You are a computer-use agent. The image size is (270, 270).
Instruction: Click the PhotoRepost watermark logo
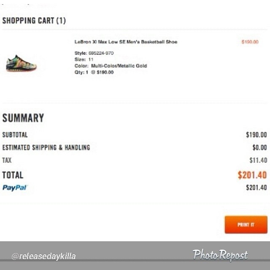[220, 255]
